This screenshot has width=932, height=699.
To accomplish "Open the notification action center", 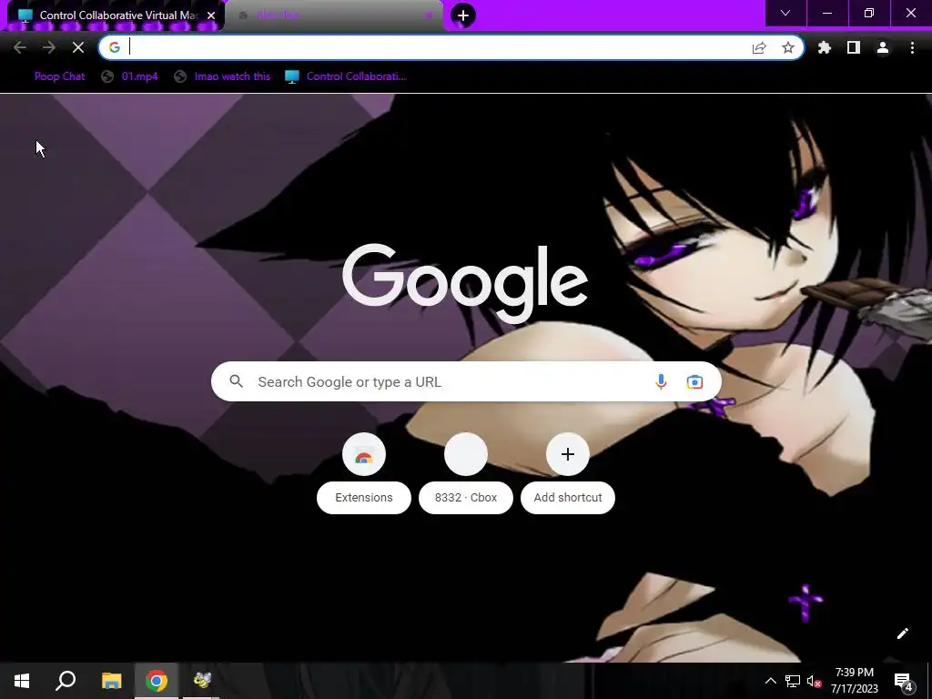I will click(904, 681).
